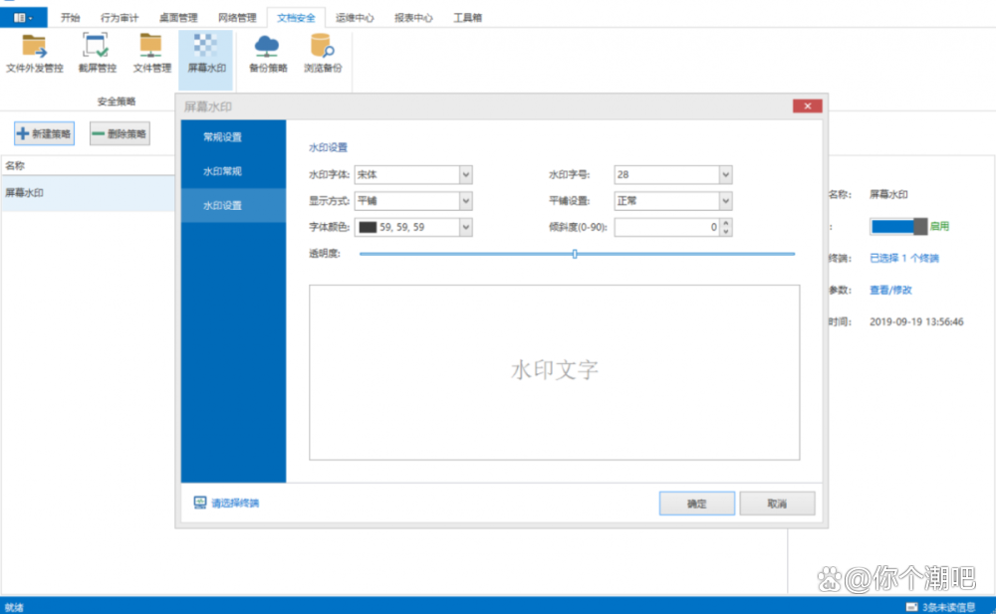Click the 新建策略 button
This screenshot has width=996, height=614.
[x=44, y=133]
